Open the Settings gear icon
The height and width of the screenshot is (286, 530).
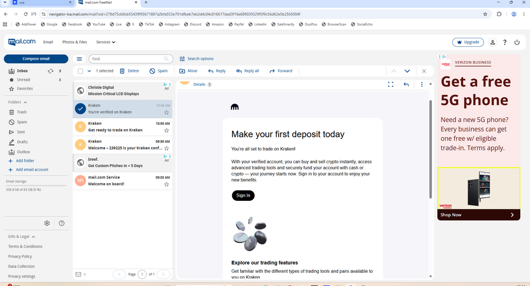pyautogui.click(x=47, y=223)
